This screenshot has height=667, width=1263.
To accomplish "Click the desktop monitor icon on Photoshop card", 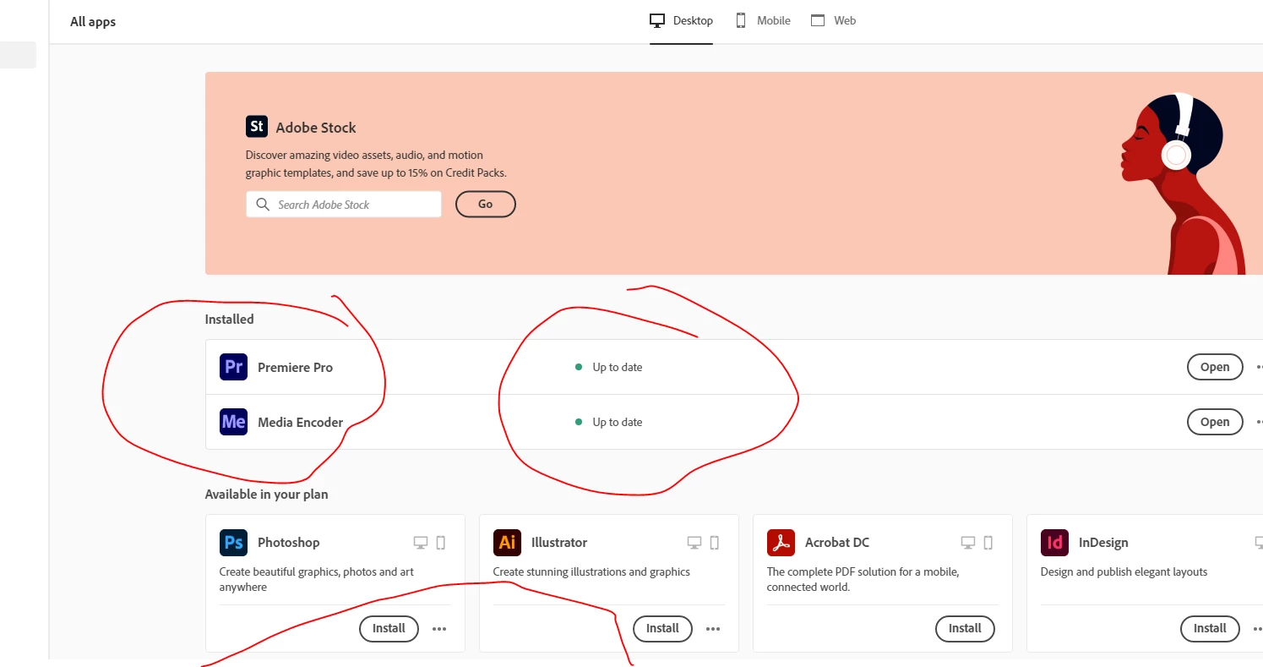I will tap(420, 543).
